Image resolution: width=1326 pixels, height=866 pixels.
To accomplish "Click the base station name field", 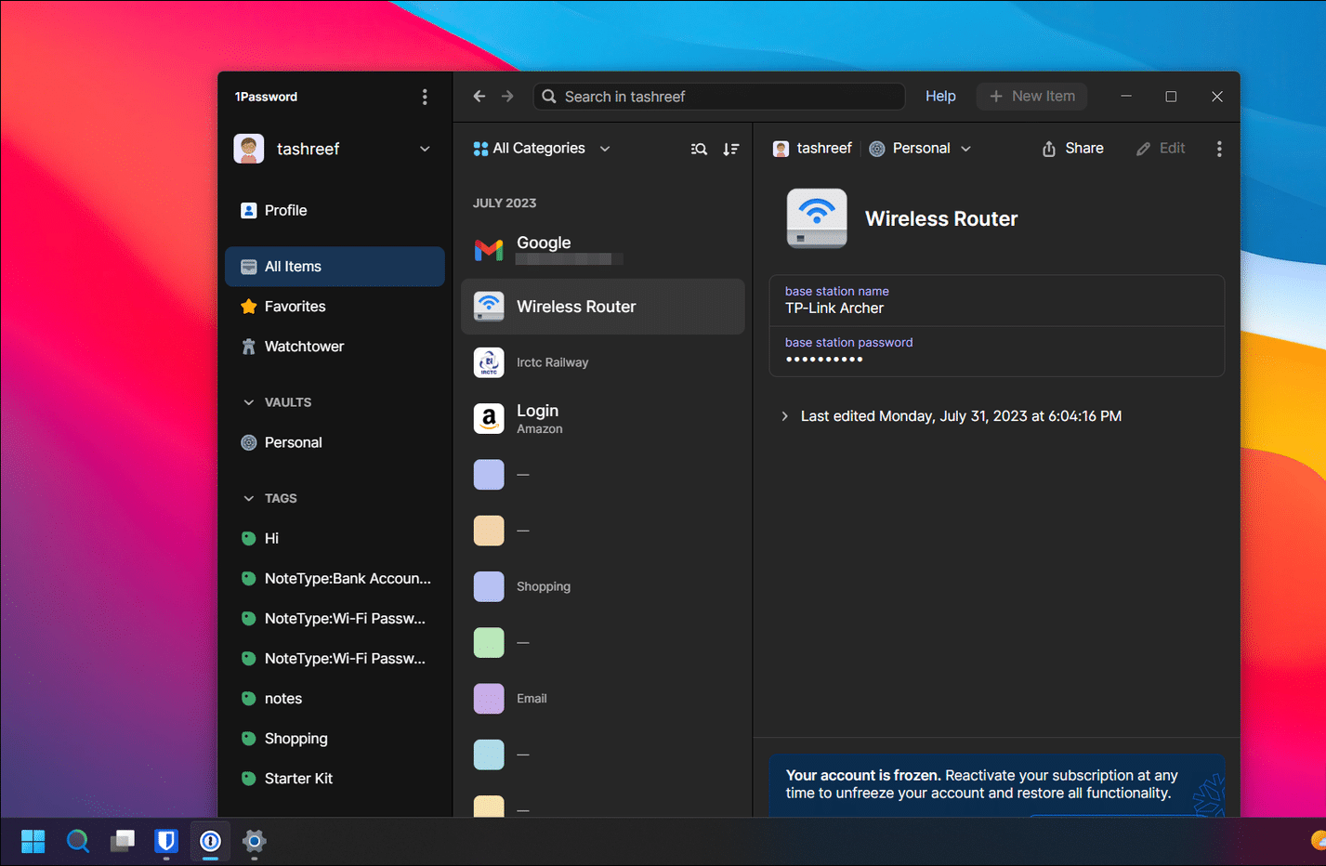I will [996, 300].
